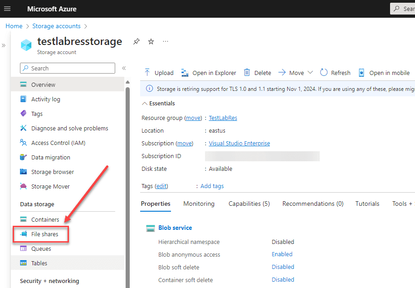The width and height of the screenshot is (415, 288).
Task: Click the info icon in TLS notice
Action: pyautogui.click(x=149, y=89)
